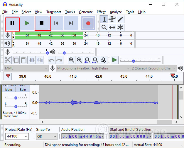
Task: Choose the Zoom magnifier tool
Action: point(104,27)
